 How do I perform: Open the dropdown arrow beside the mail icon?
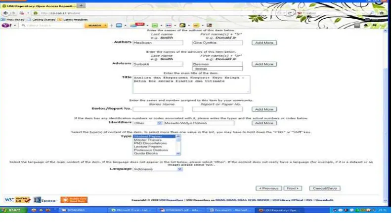[147, 26]
